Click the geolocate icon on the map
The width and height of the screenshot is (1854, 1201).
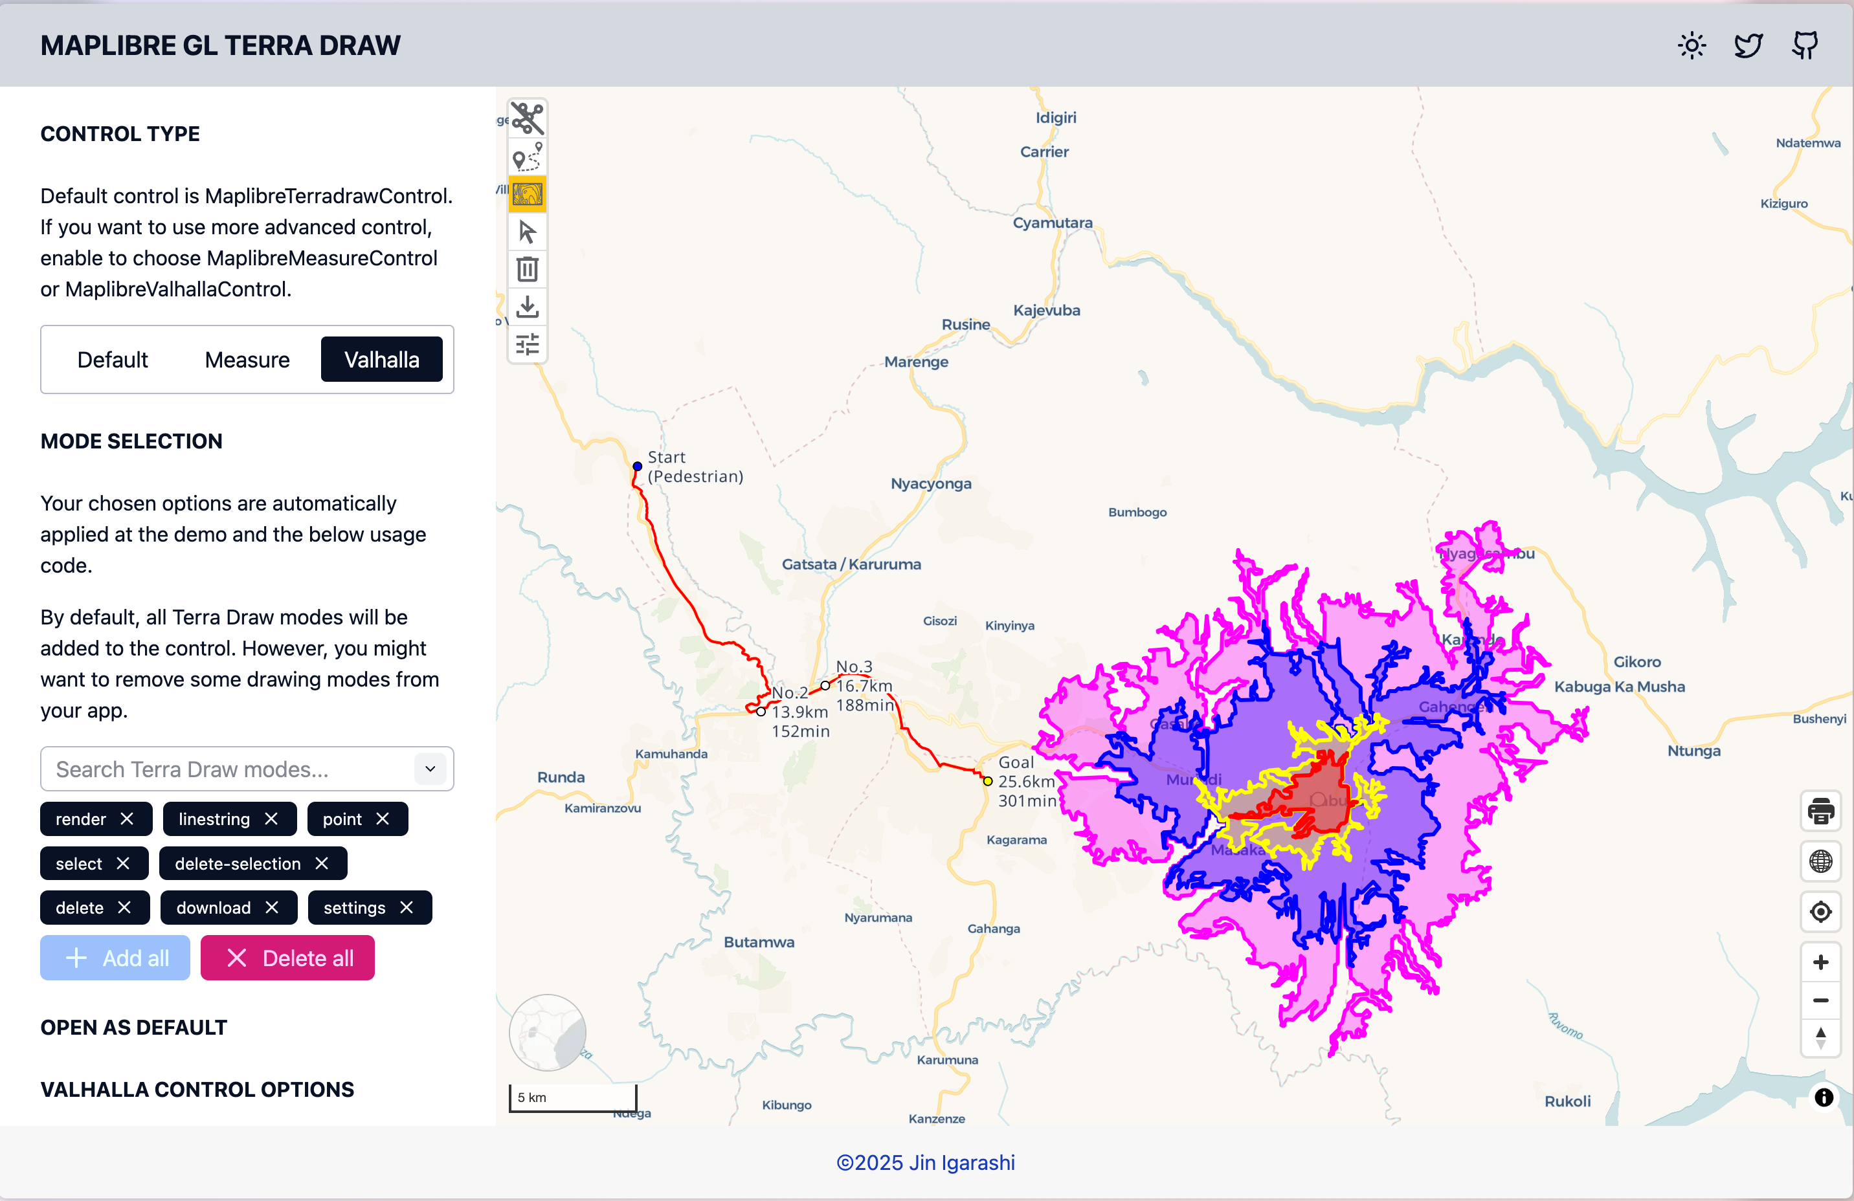tap(1820, 912)
